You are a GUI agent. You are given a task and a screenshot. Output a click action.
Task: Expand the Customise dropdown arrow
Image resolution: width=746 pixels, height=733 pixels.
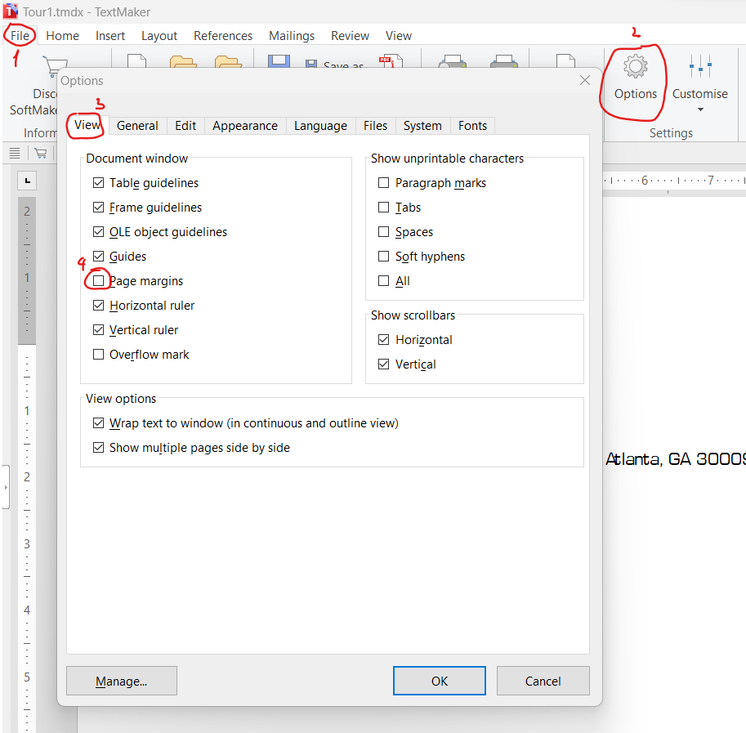point(699,110)
